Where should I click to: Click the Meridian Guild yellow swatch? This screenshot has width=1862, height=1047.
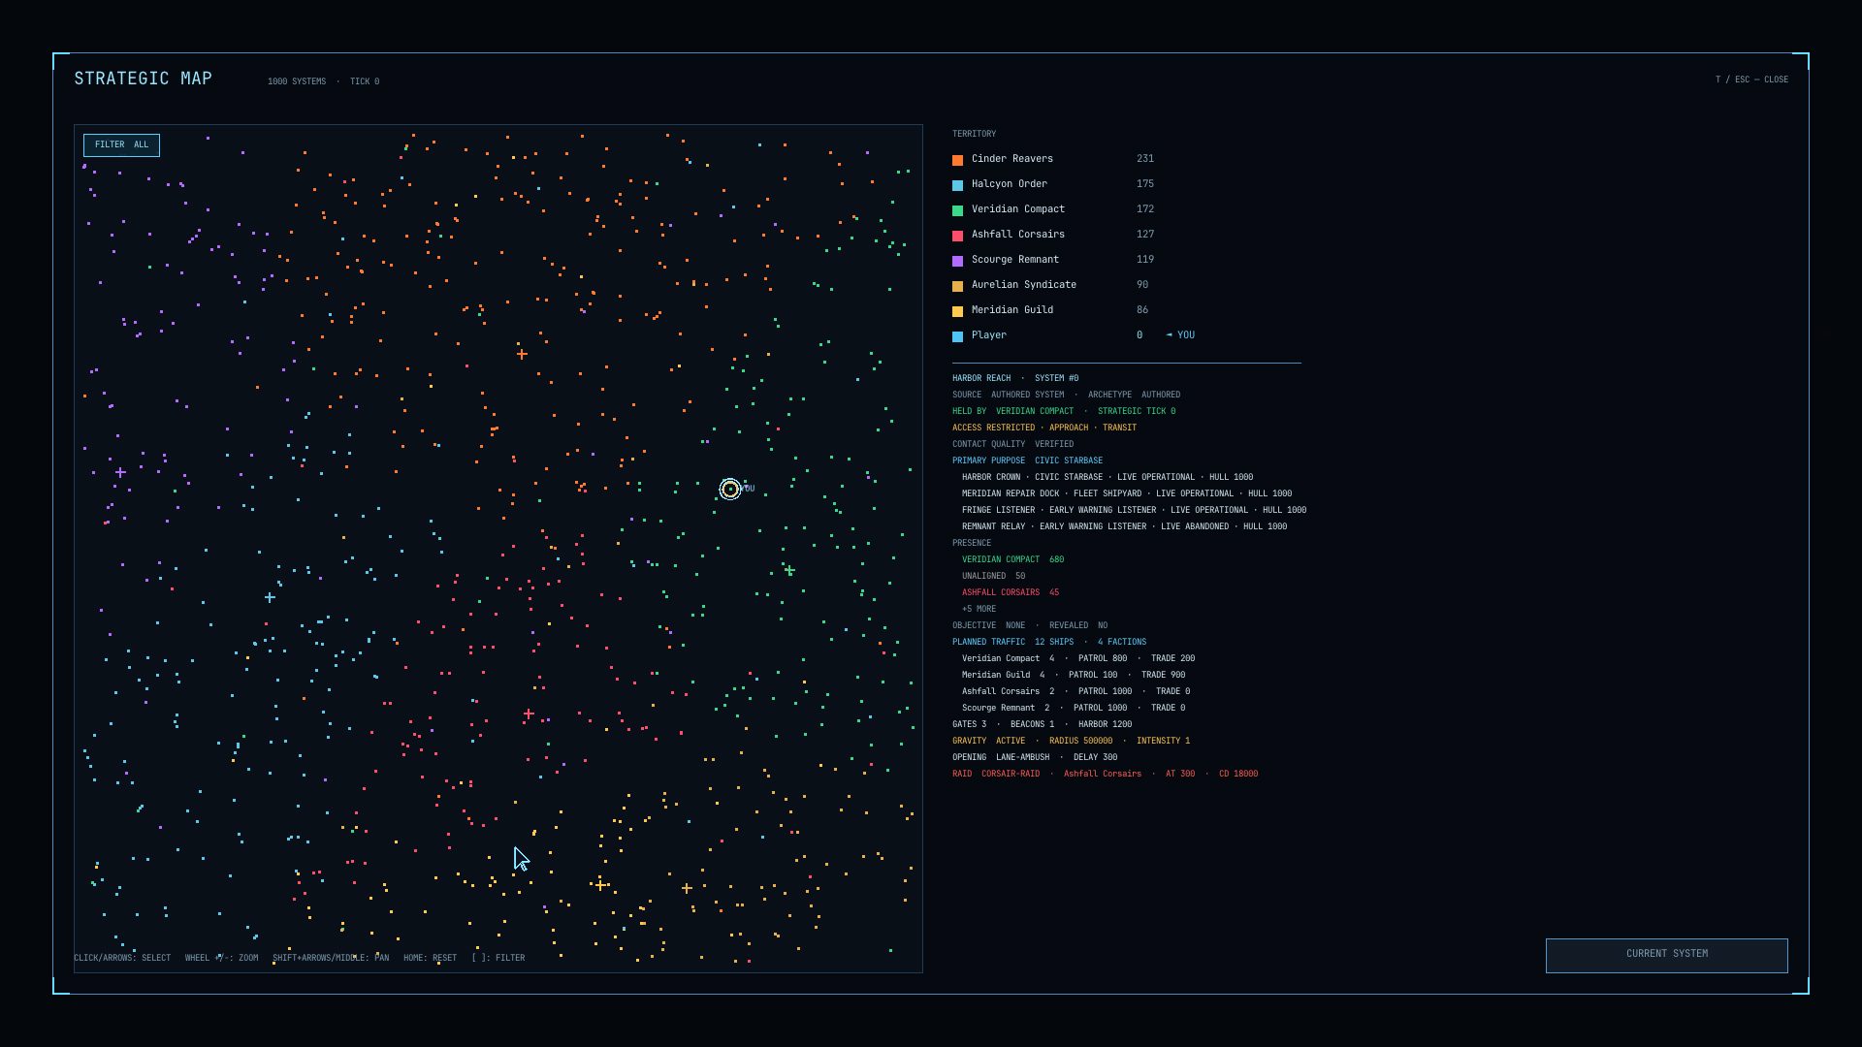coord(957,311)
